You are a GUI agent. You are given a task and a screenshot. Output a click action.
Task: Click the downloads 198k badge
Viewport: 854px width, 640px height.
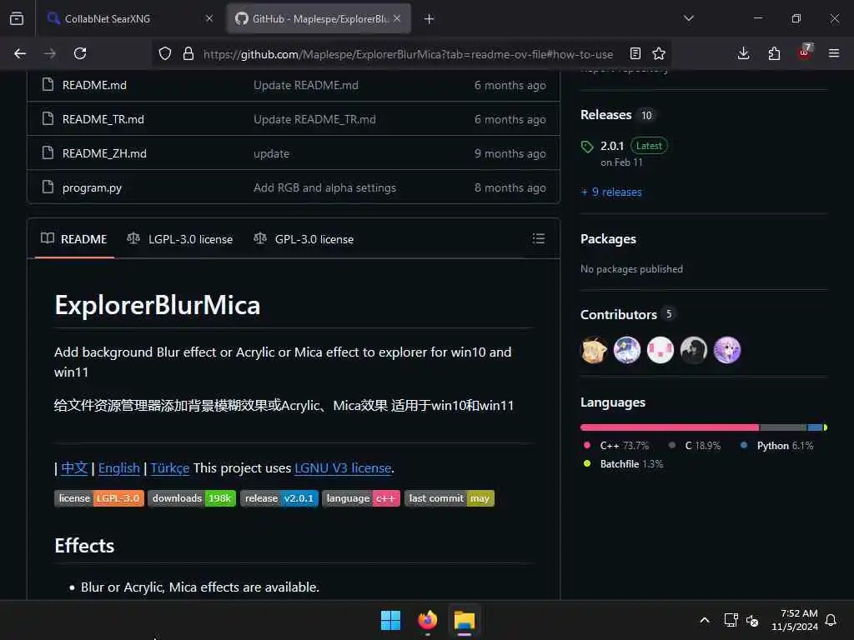coord(192,498)
